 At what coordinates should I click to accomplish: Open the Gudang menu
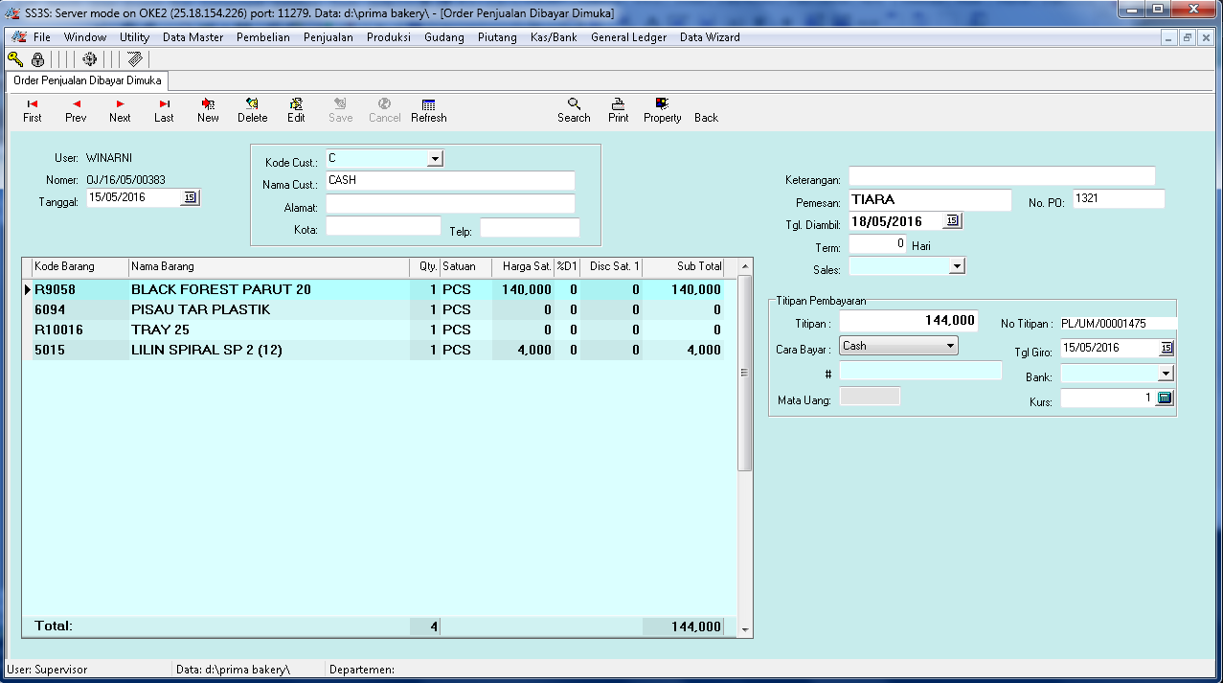point(444,37)
